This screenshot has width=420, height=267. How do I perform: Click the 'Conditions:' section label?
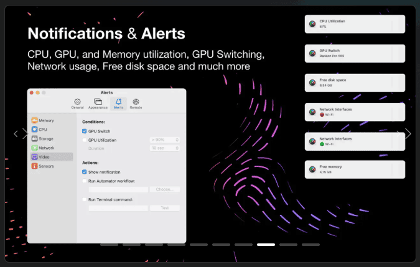93,122
